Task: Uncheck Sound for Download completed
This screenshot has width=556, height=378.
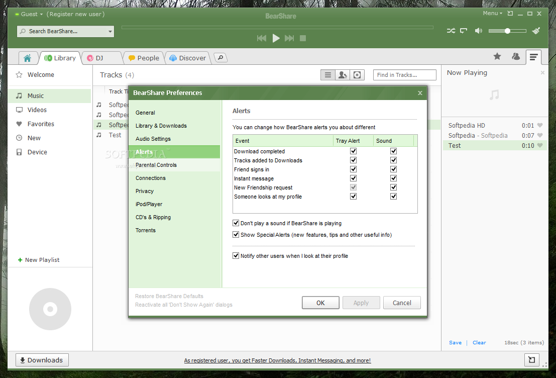Action: click(x=393, y=151)
